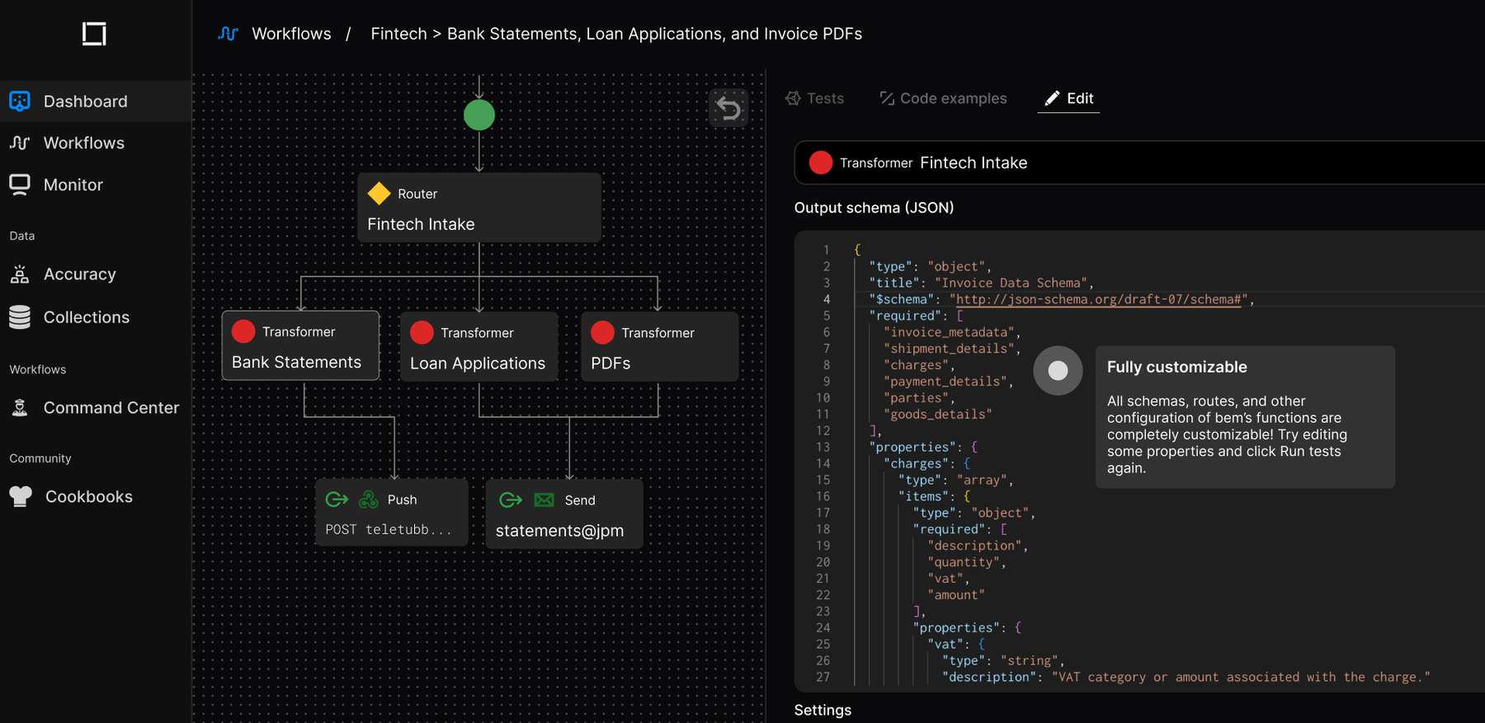Screen dimensions: 1485x723
Task: Select the green start node circle
Action: (x=479, y=115)
